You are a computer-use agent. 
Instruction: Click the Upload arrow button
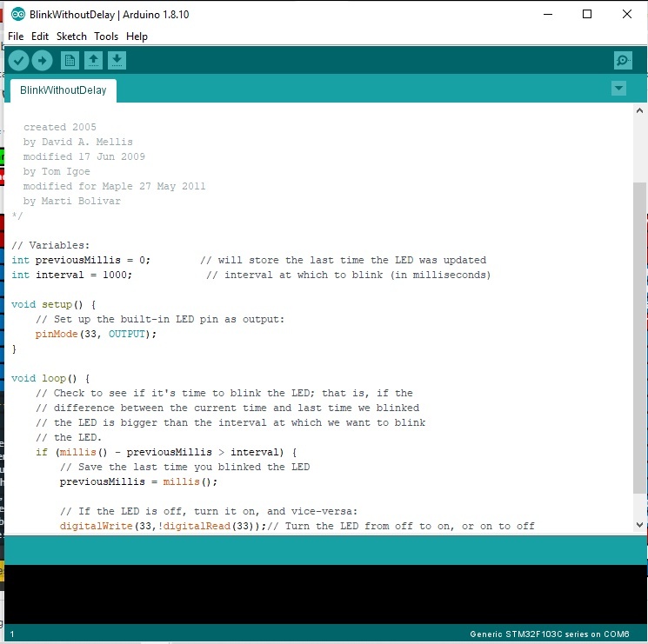(x=42, y=61)
